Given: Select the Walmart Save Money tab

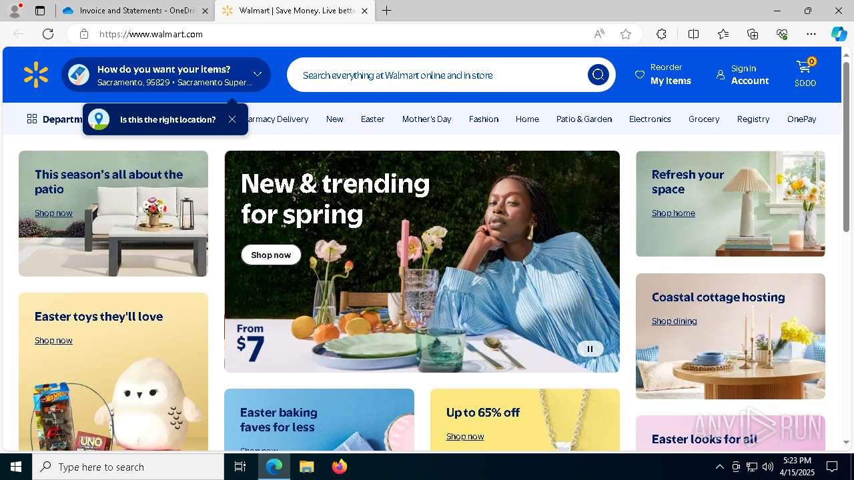Looking at the screenshot, I should pos(296,11).
